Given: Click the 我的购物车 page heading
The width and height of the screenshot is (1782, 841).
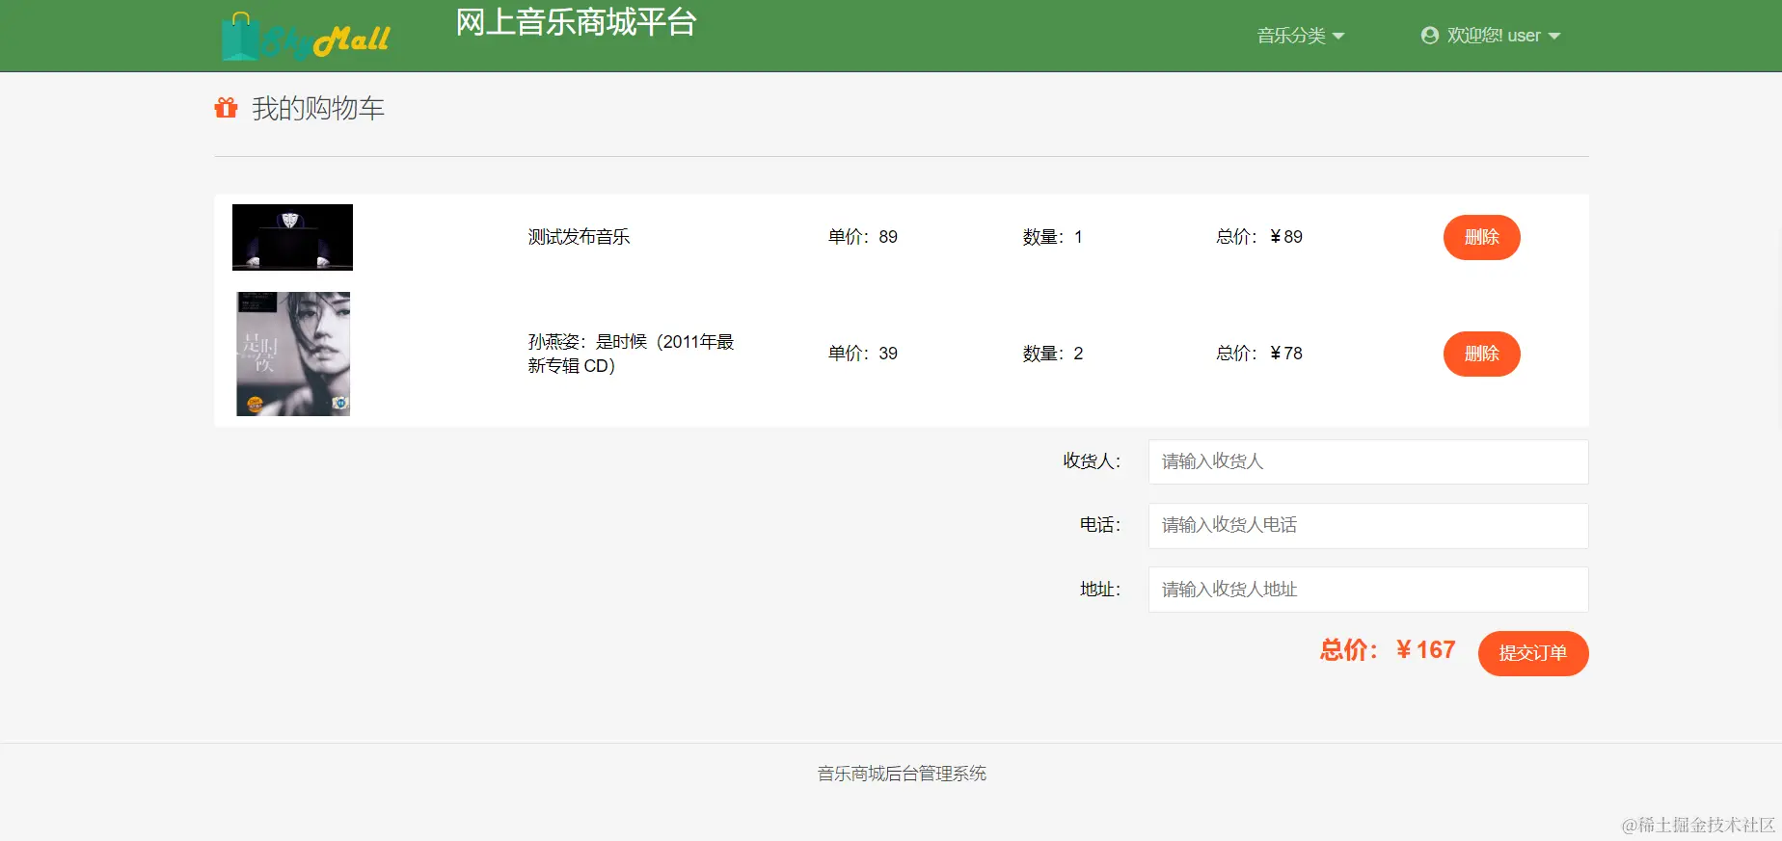Looking at the screenshot, I should coord(318,108).
